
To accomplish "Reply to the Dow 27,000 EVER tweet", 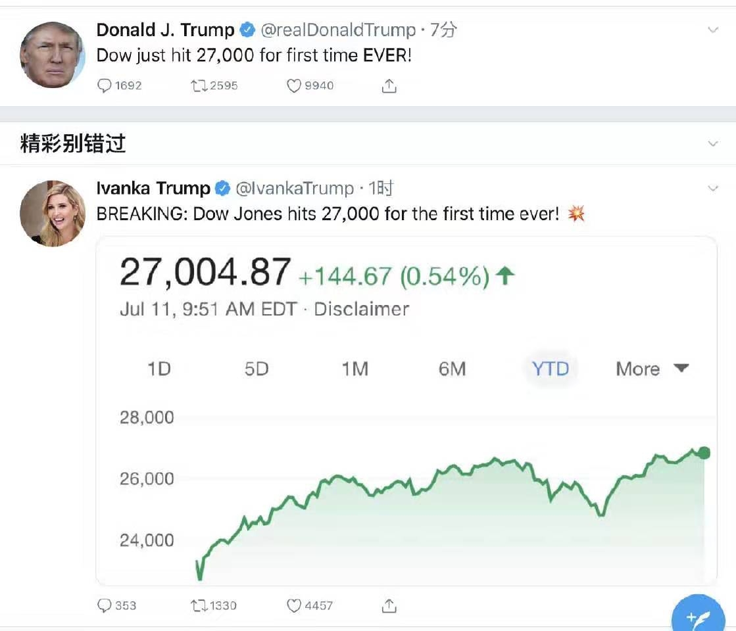I will click(x=105, y=86).
